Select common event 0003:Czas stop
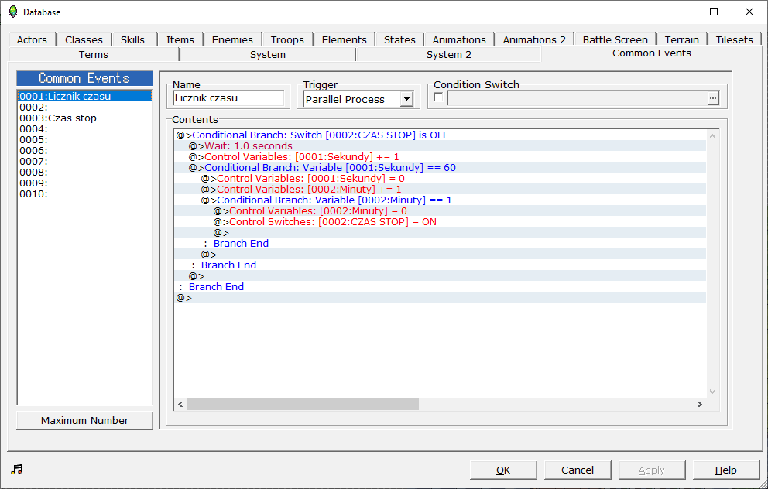This screenshot has height=489, width=768. coord(84,118)
